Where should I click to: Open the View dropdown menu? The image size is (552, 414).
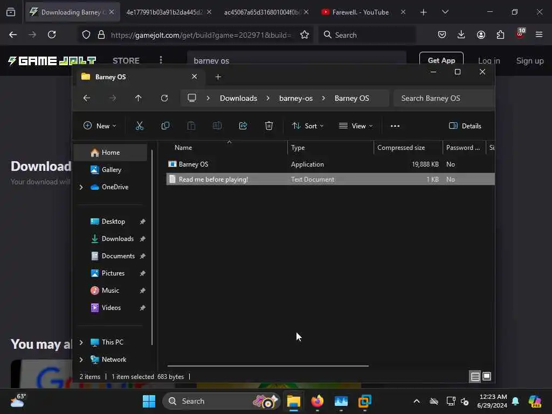[356, 126]
